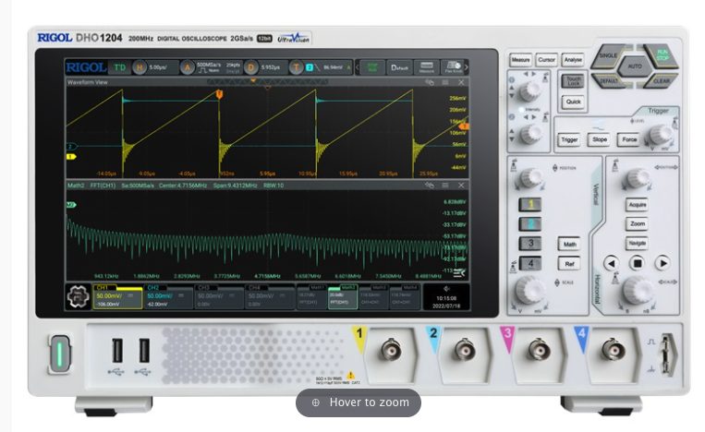This screenshot has width=705, height=432.
Task: Click the Measure front-panel button
Action: pos(520,60)
